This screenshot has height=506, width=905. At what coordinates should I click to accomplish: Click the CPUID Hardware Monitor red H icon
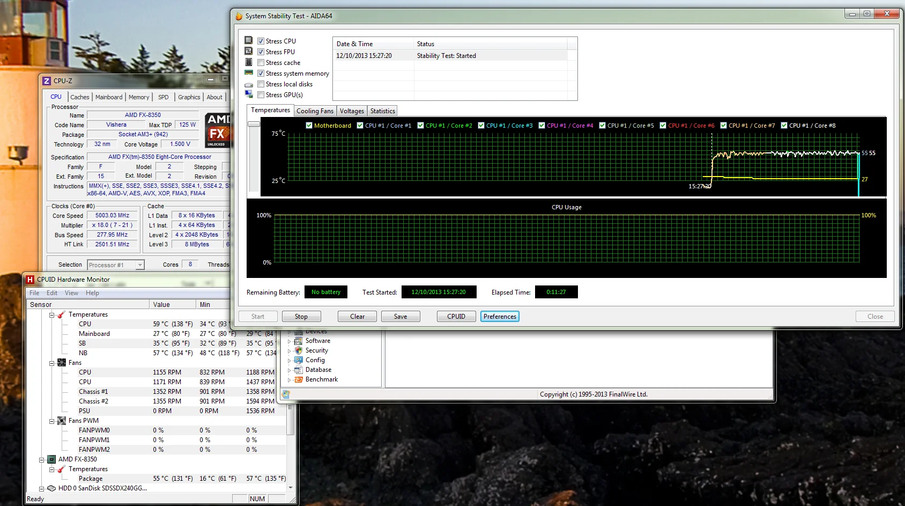coord(30,280)
